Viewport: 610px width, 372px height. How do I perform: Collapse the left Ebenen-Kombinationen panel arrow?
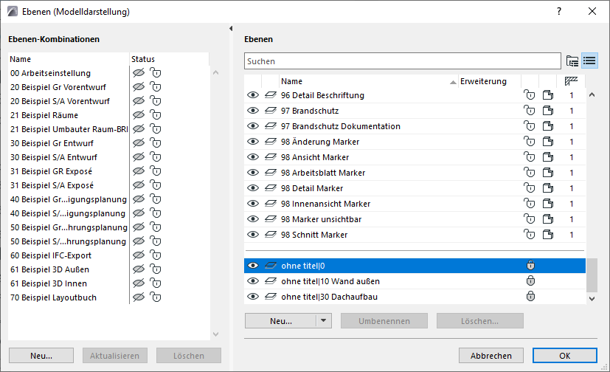[x=232, y=29]
